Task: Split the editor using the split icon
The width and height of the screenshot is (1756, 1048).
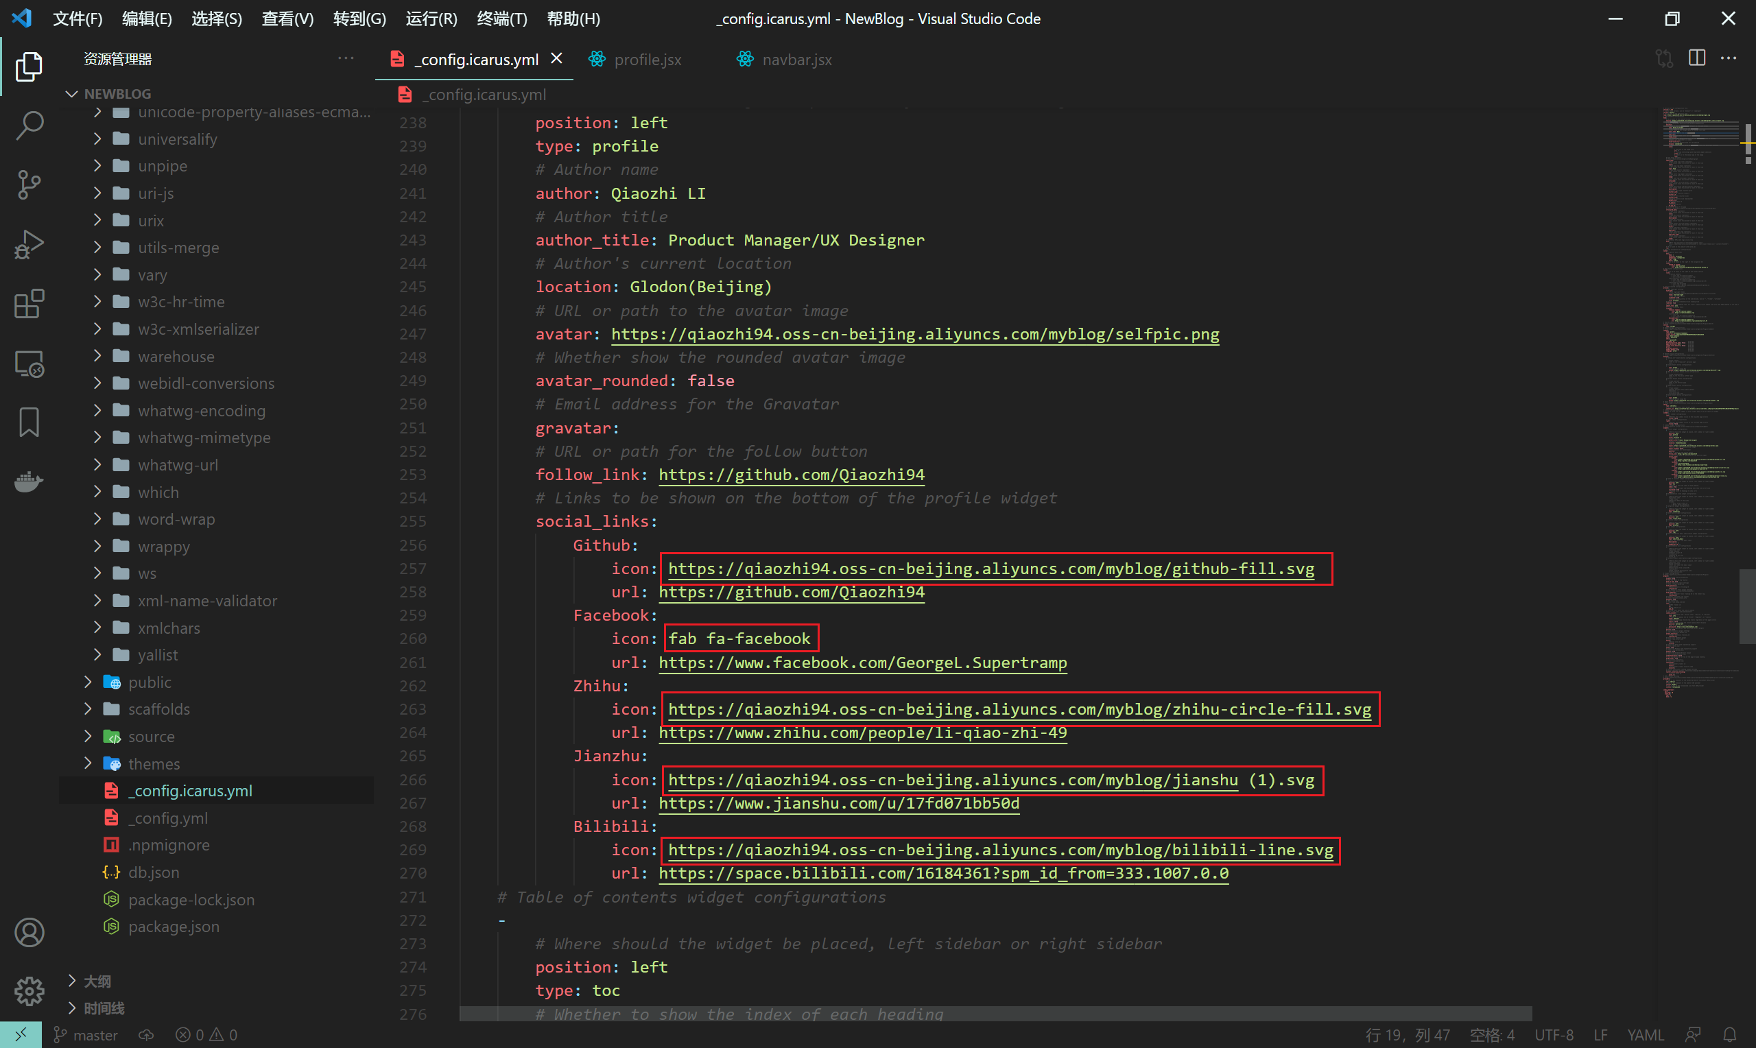Action: pyautogui.click(x=1697, y=58)
